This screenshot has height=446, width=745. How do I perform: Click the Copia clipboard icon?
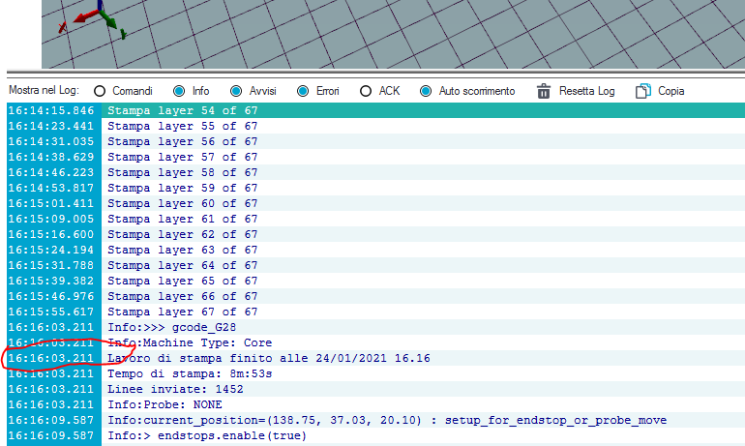(643, 91)
